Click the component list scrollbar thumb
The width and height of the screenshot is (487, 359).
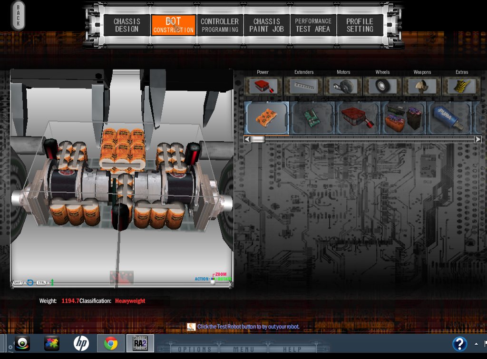click(x=258, y=139)
